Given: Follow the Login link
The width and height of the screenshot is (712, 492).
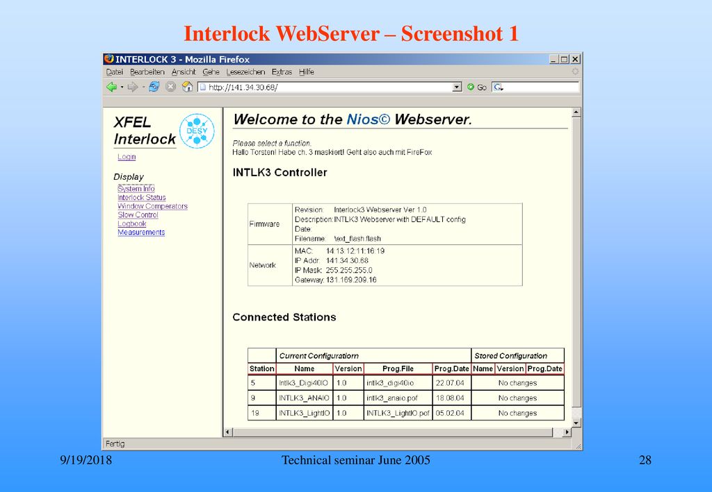Looking at the screenshot, I should point(127,157).
